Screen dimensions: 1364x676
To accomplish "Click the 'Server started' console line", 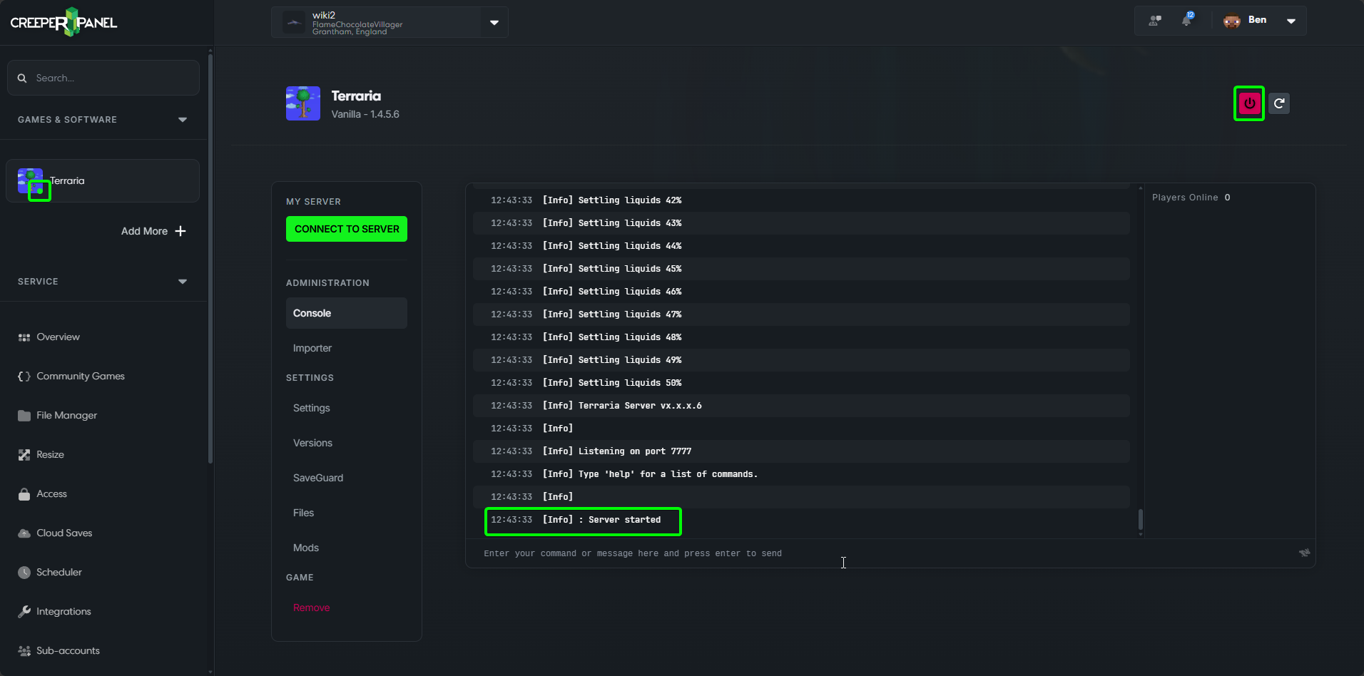I will pyautogui.click(x=801, y=520).
